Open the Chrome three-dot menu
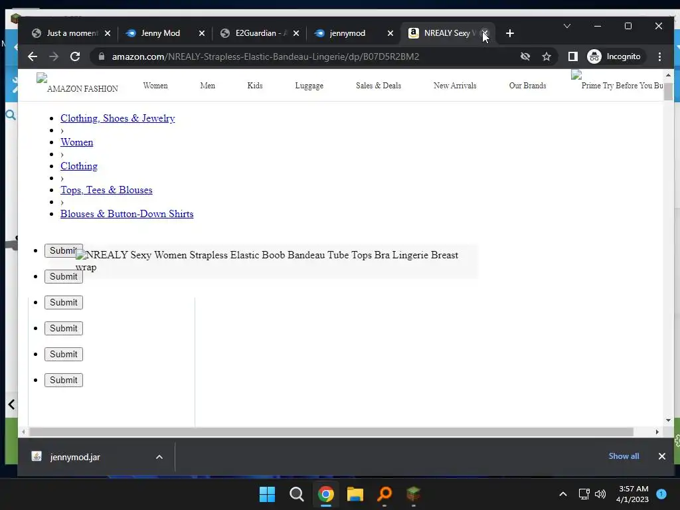This screenshot has height=510, width=680. tap(659, 56)
